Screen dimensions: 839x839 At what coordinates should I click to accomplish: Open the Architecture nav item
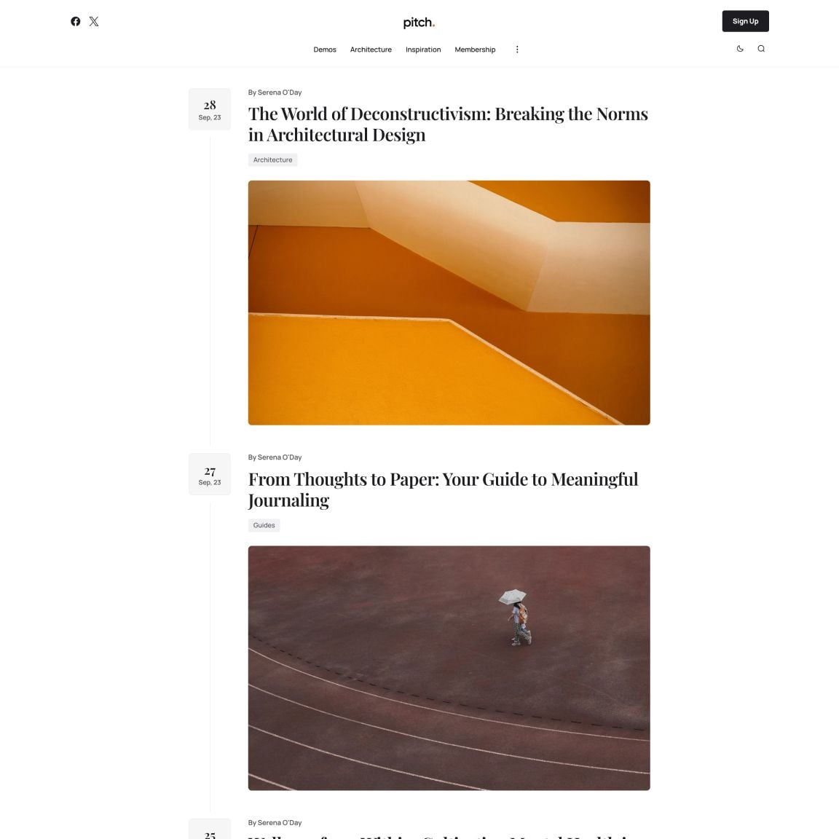[371, 50]
